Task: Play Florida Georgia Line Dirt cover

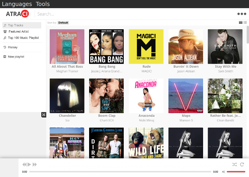Action: (106, 143)
